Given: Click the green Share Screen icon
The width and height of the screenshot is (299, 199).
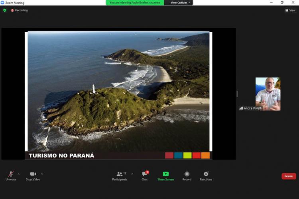Looking at the screenshot, I should point(165,174).
